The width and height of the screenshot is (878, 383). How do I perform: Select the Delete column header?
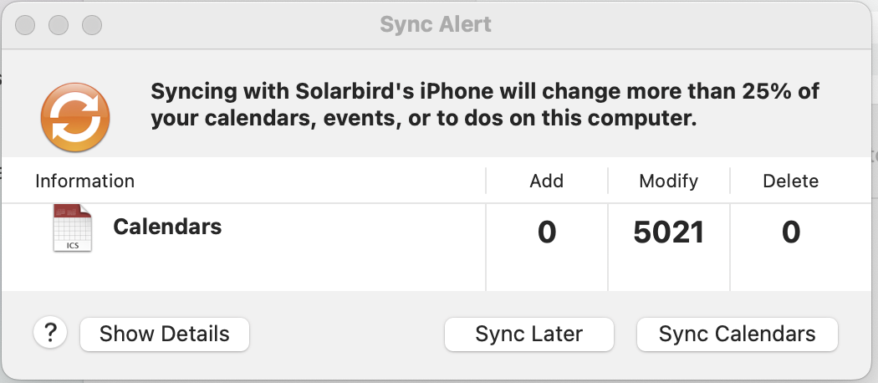click(x=790, y=181)
